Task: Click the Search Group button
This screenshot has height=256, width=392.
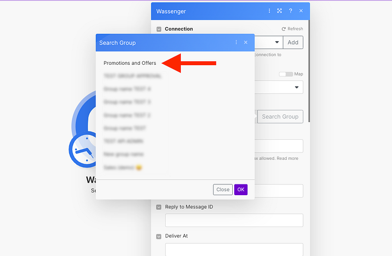Action: click(280, 117)
